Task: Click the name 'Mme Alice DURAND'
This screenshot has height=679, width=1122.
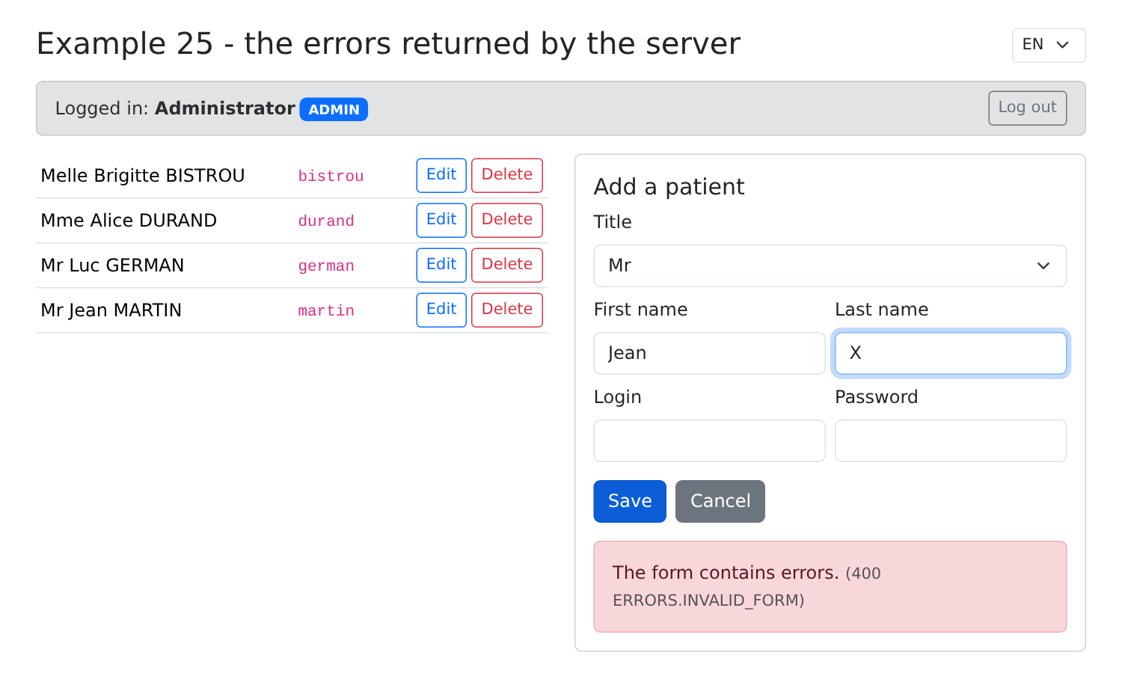Action: click(129, 221)
